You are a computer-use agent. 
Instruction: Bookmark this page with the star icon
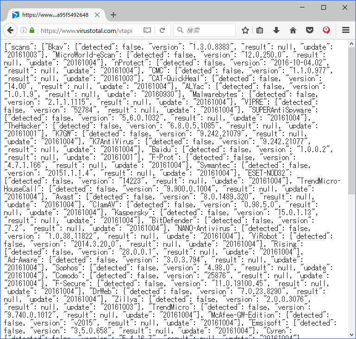245,30
